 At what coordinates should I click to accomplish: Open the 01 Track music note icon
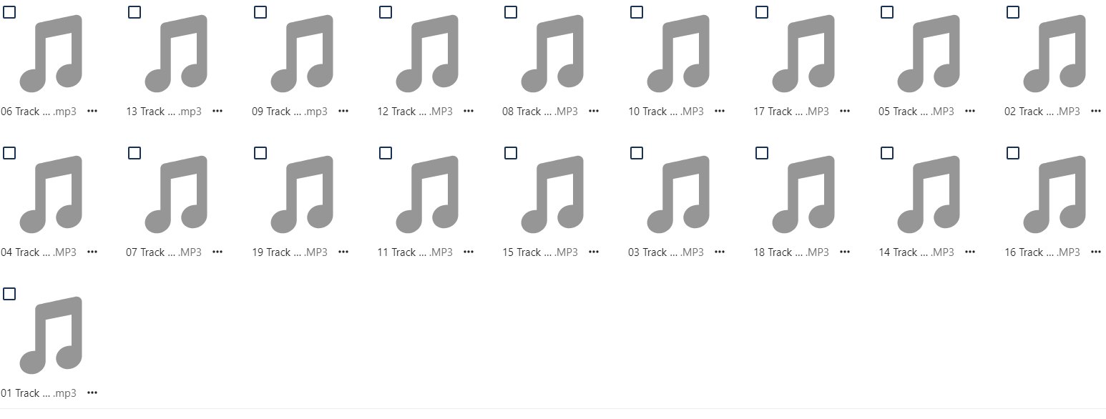(x=51, y=335)
